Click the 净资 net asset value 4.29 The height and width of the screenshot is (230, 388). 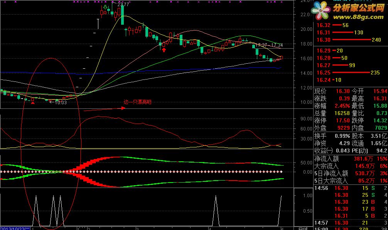click(344, 143)
